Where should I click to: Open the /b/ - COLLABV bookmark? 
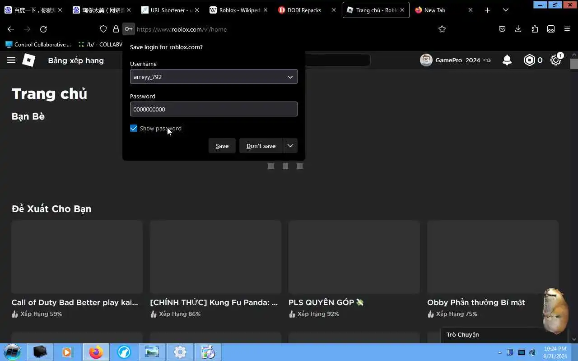click(x=100, y=44)
